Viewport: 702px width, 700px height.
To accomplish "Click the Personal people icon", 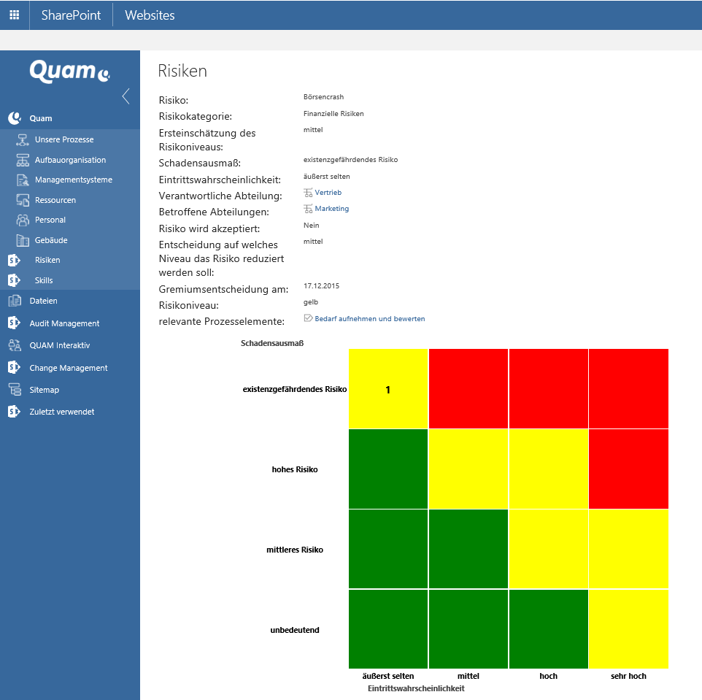I will [x=22, y=220].
